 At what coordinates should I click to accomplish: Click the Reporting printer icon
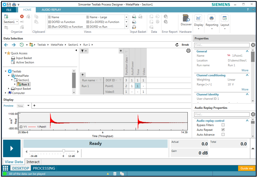(x=212, y=19)
